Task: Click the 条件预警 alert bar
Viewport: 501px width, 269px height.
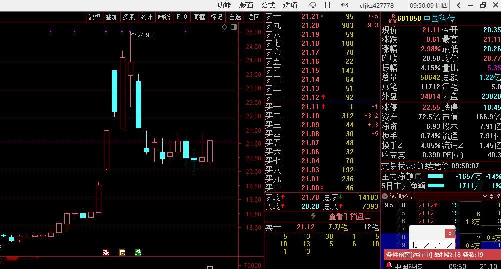Action: 442,255
